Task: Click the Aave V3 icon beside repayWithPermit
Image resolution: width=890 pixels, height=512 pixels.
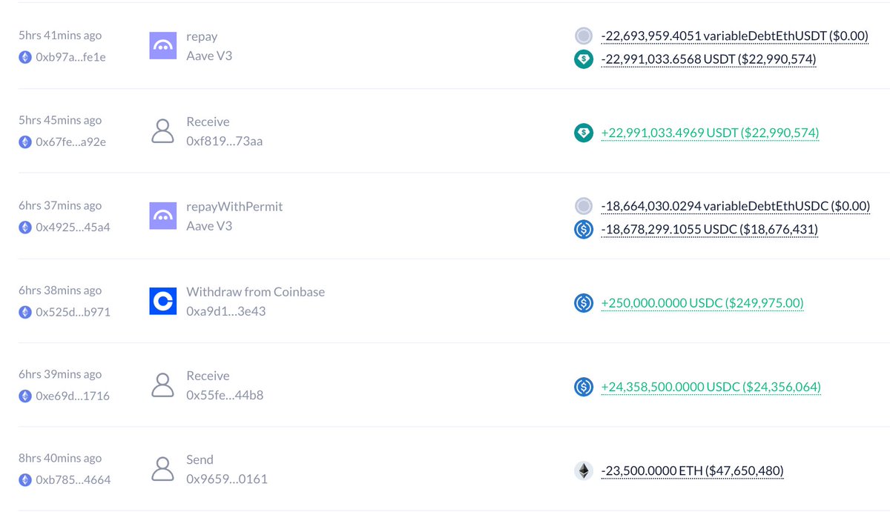Action: point(163,216)
